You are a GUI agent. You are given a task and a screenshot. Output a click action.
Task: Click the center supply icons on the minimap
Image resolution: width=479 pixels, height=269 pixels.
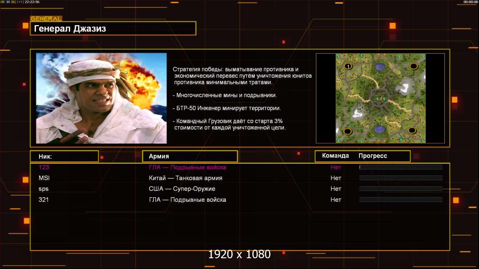tap(381, 98)
